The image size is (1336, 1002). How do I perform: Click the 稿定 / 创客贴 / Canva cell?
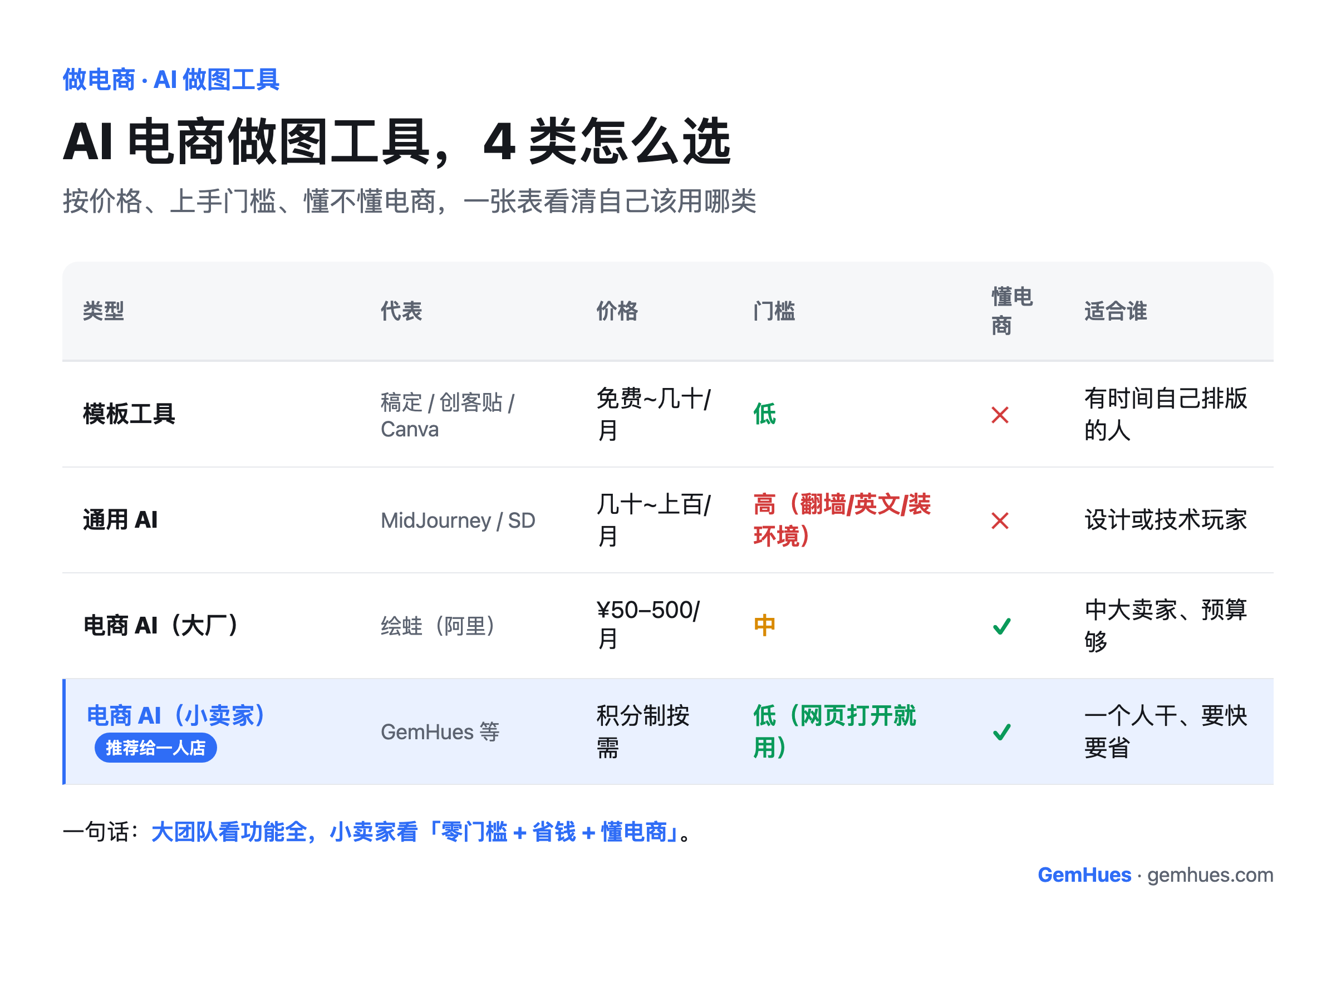tap(448, 415)
